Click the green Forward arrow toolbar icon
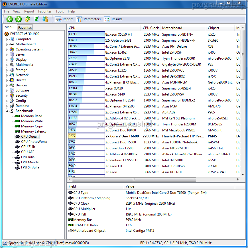The width and height of the screenshot is (248, 248). [x=19, y=19]
